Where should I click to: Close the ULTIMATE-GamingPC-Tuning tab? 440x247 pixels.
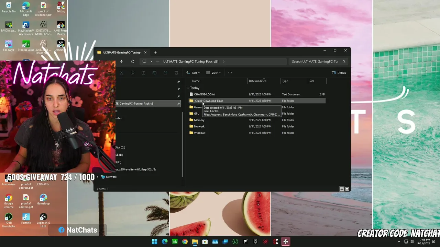tap(145, 52)
